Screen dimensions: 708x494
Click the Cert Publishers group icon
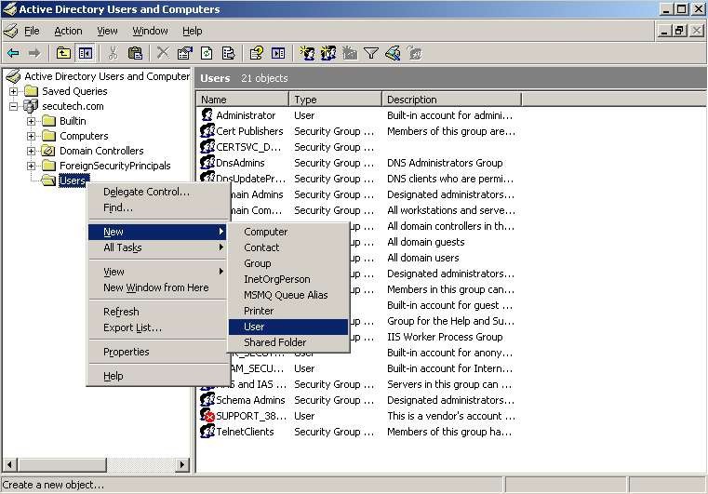tap(207, 131)
